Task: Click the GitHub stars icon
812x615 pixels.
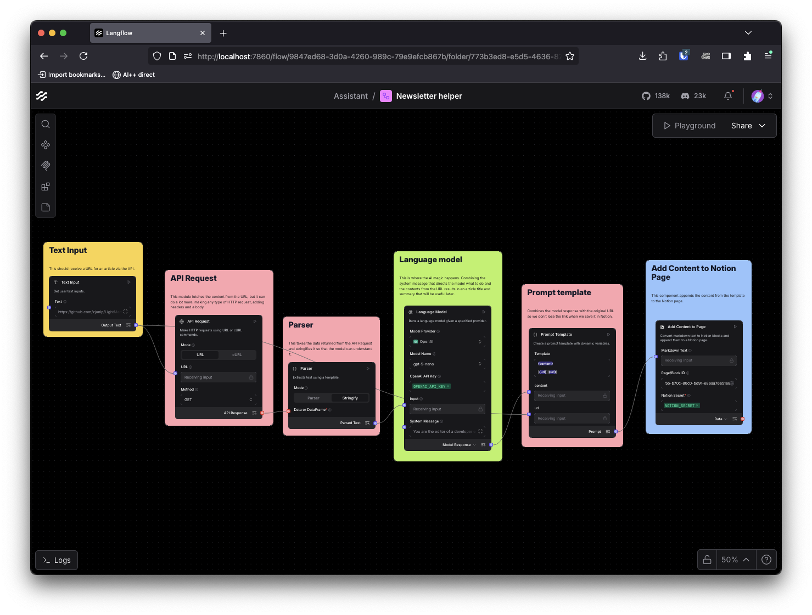Action: coord(646,96)
